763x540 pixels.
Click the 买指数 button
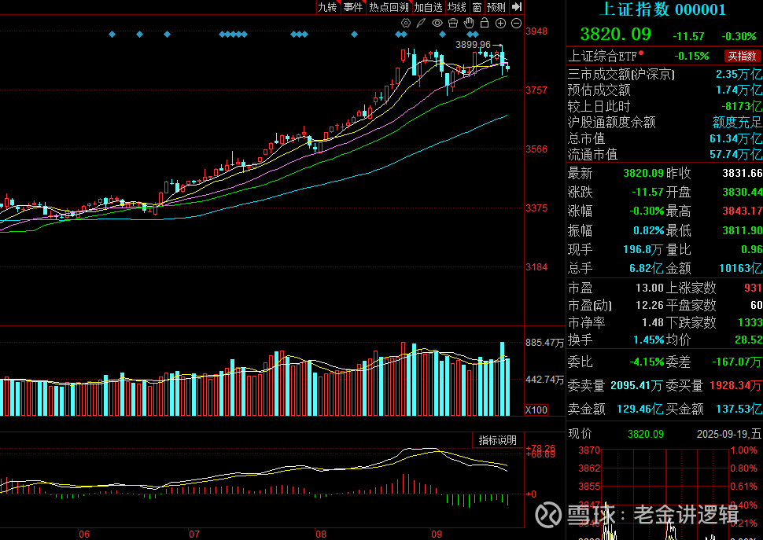[x=743, y=56]
